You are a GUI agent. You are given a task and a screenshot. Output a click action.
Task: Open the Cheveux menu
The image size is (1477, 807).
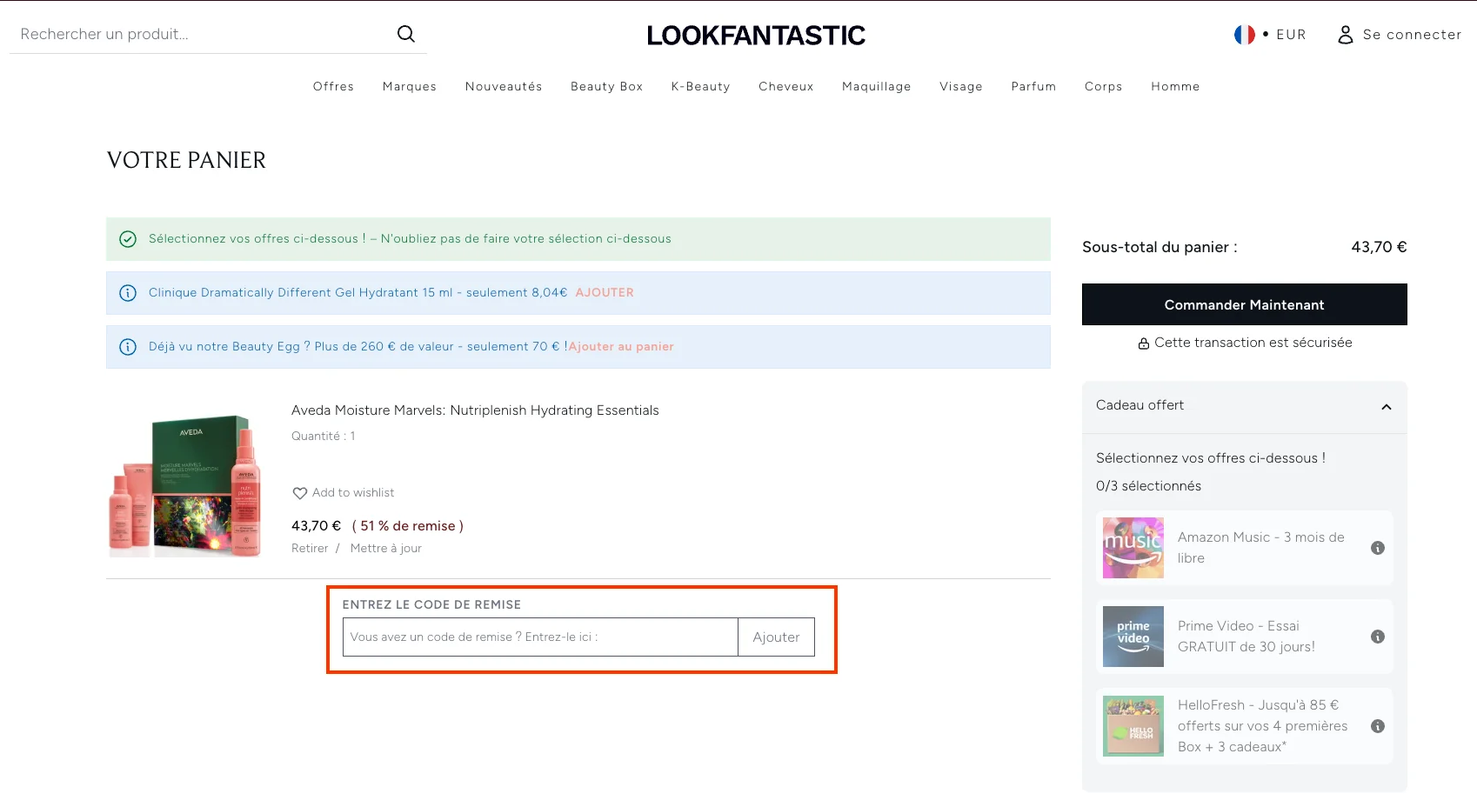coord(785,86)
